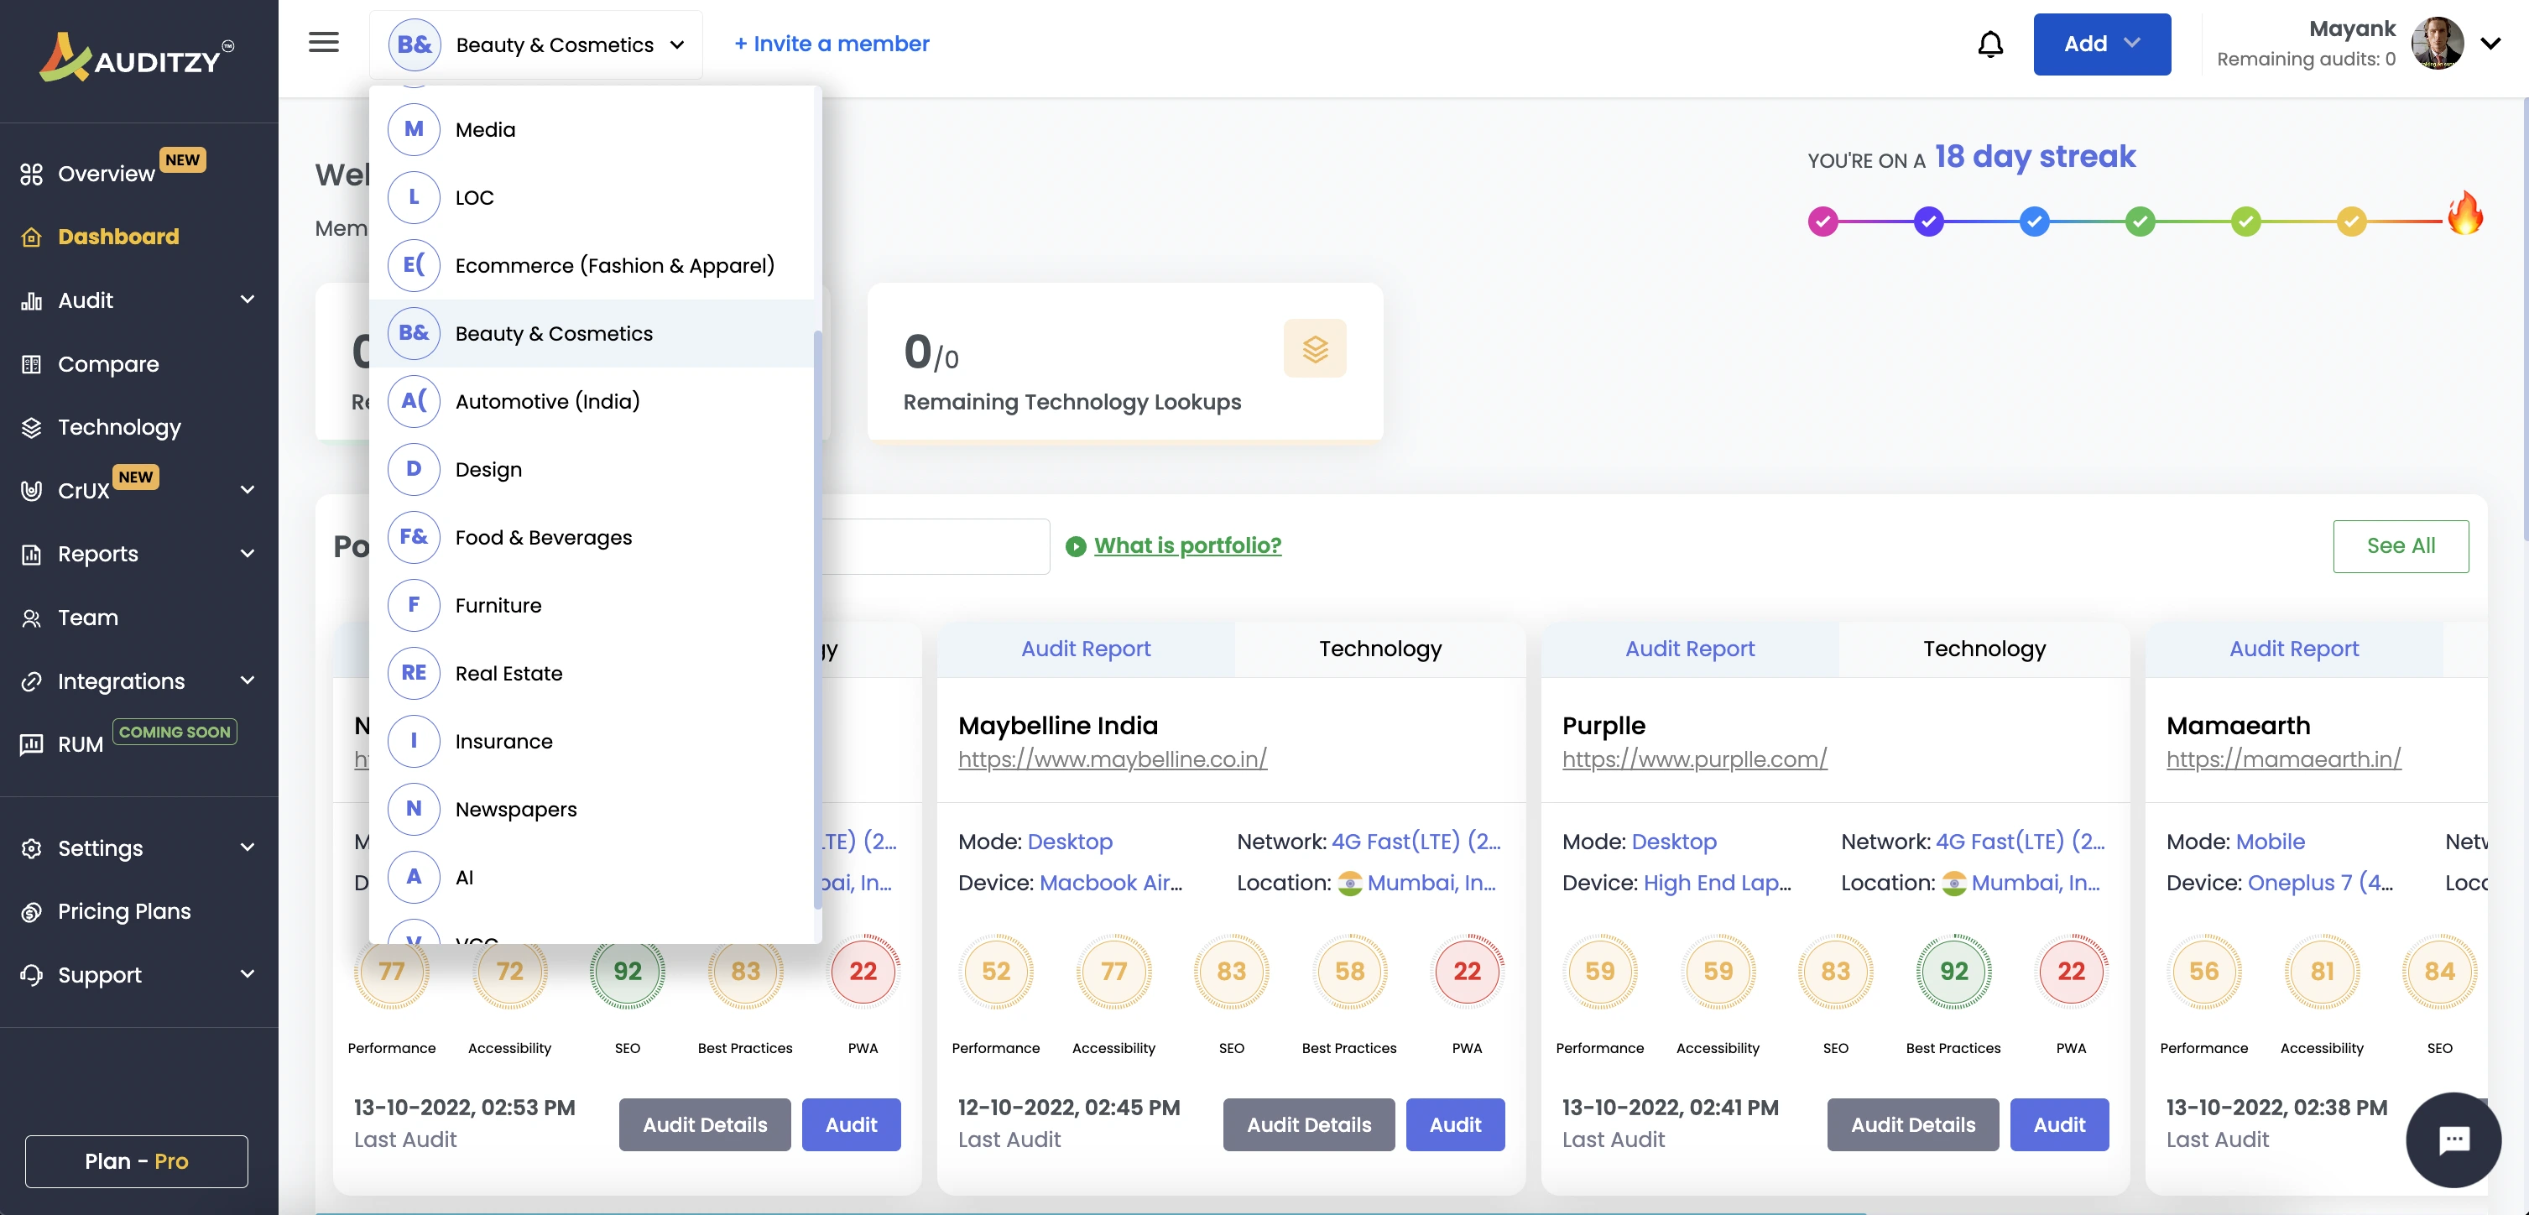
Task: Click Audit button on Purplle card
Action: pos(2059,1124)
